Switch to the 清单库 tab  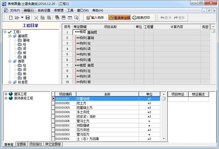pos(9,144)
